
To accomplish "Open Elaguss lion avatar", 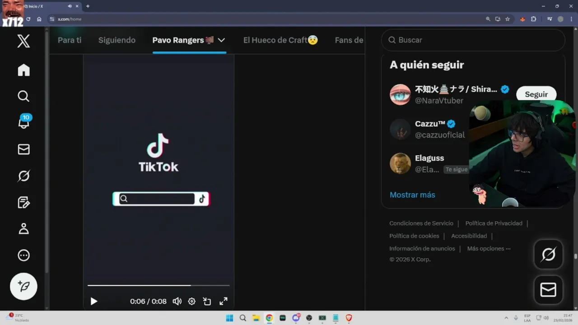I will (x=400, y=163).
